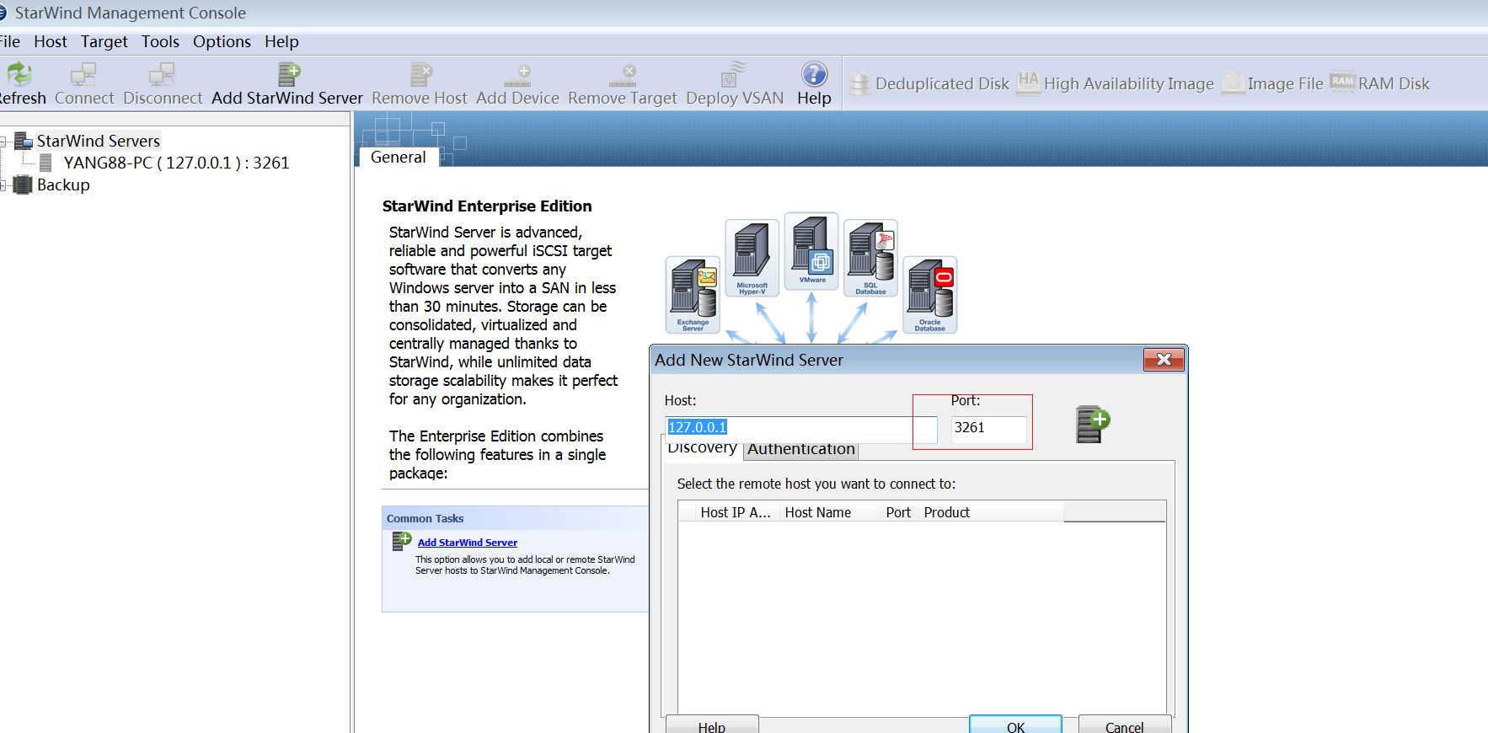Open the Host menu

coord(51,41)
